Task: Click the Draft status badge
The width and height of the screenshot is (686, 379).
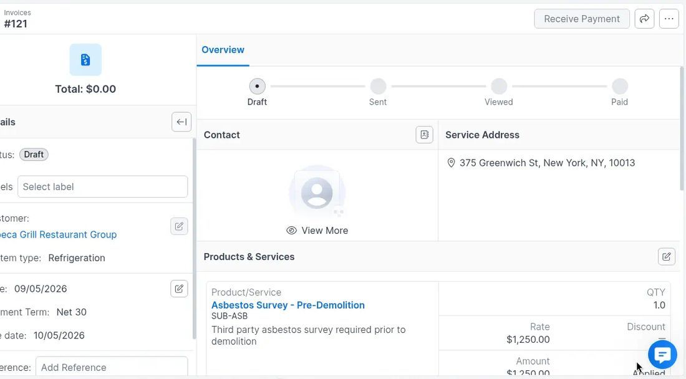Action: point(34,155)
